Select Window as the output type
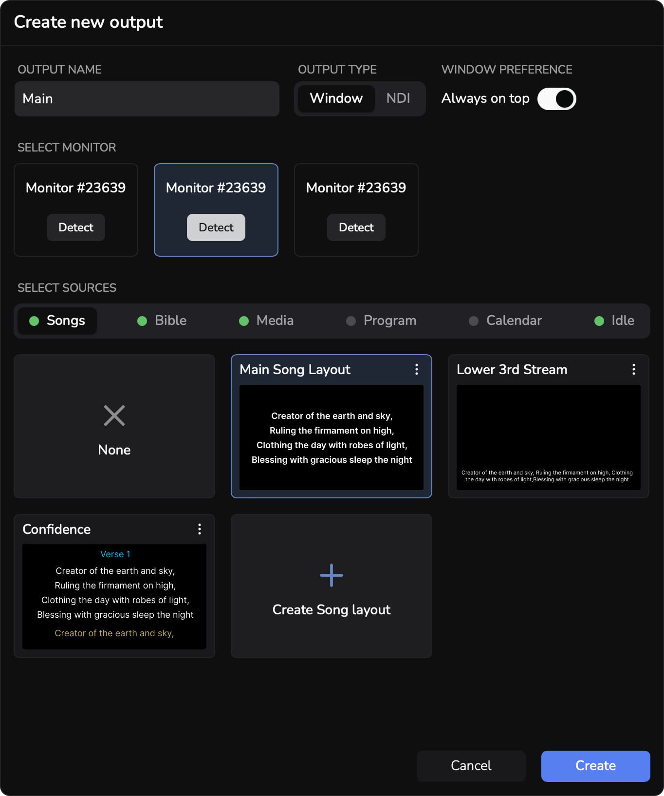This screenshot has height=796, width=664. click(x=336, y=98)
